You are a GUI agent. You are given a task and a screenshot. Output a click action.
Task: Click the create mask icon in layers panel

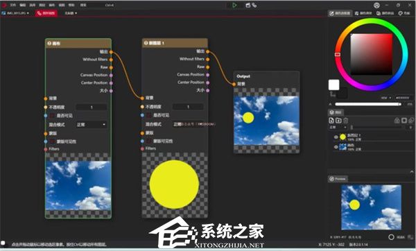point(404,121)
